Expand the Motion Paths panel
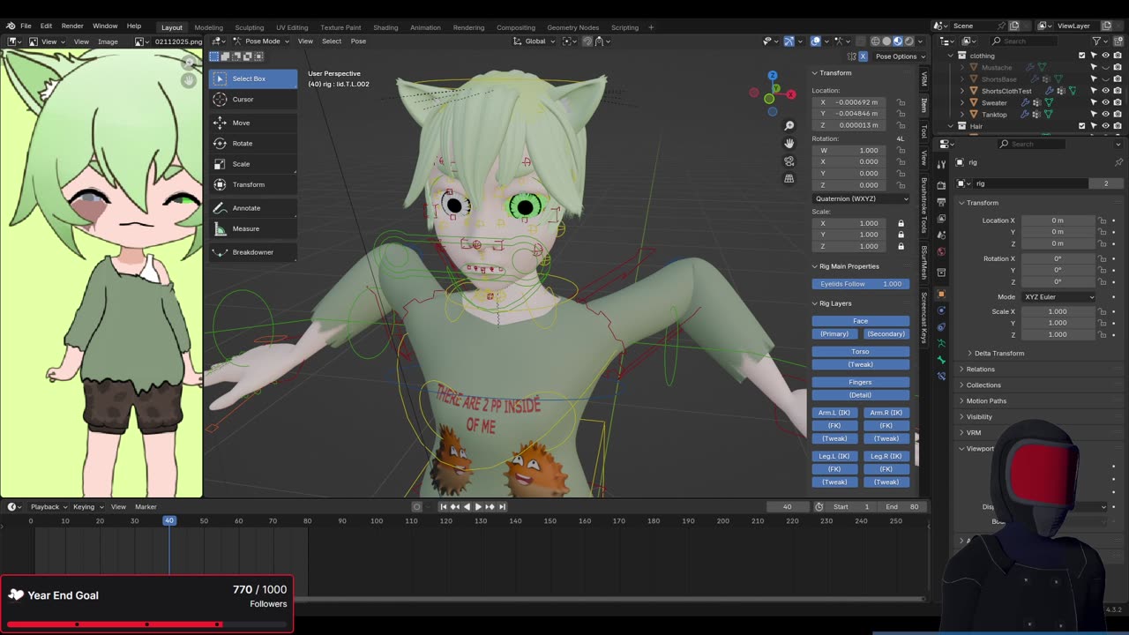 click(x=985, y=400)
